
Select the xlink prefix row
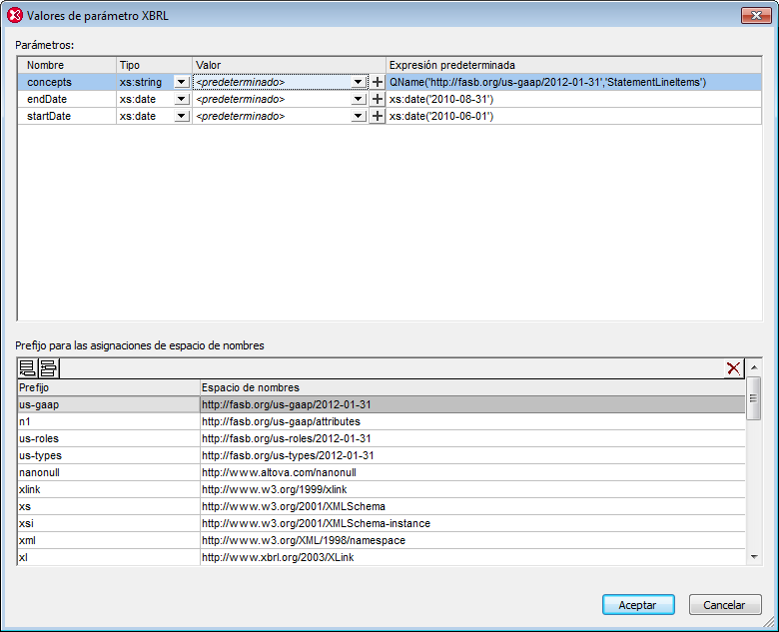tap(108, 489)
